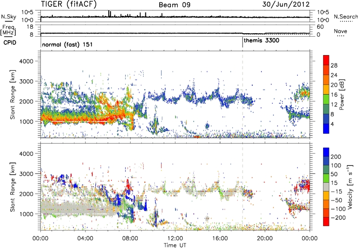Click 'Slant Range [km]' label of power panel

[13, 94]
